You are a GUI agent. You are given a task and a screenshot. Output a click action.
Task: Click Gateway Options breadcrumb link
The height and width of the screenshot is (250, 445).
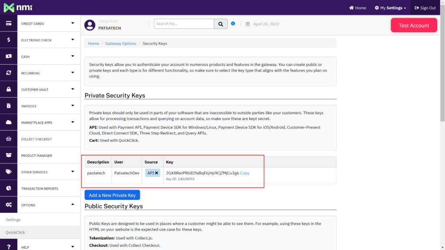(120, 43)
